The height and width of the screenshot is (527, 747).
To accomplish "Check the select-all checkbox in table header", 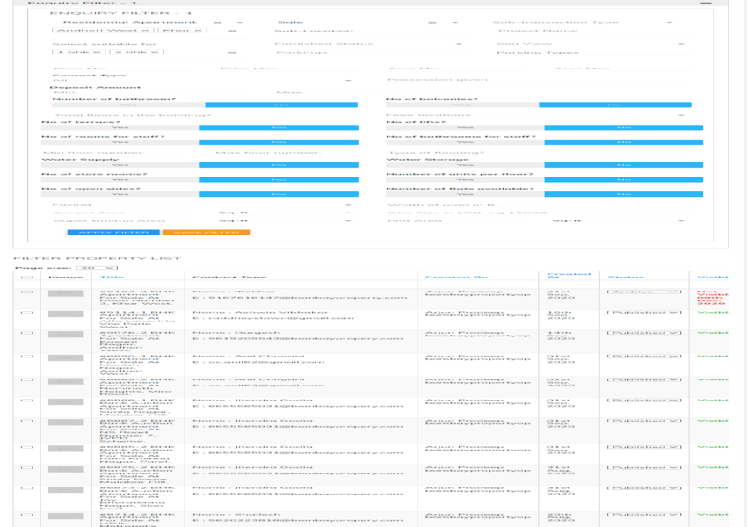I will [x=27, y=278].
